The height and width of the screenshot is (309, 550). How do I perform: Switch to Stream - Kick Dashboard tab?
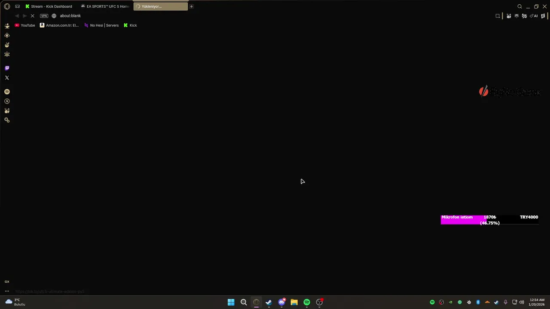click(x=49, y=6)
